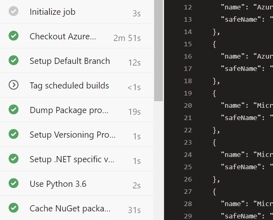Image resolution: width=273 pixels, height=220 pixels.
Task: Click the green status icon for Dump Package
Action: pyautogui.click(x=14, y=110)
